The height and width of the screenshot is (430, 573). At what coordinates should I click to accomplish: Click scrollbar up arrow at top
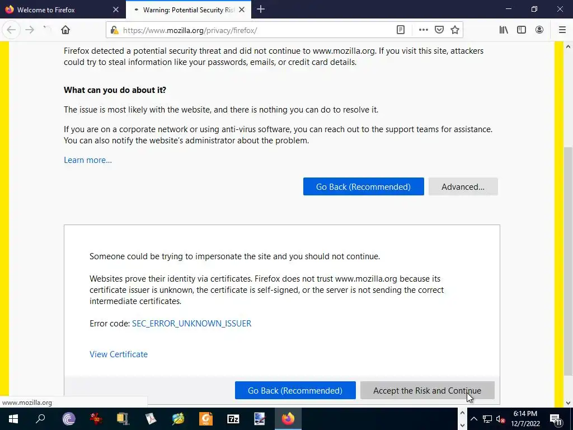pos(568,47)
